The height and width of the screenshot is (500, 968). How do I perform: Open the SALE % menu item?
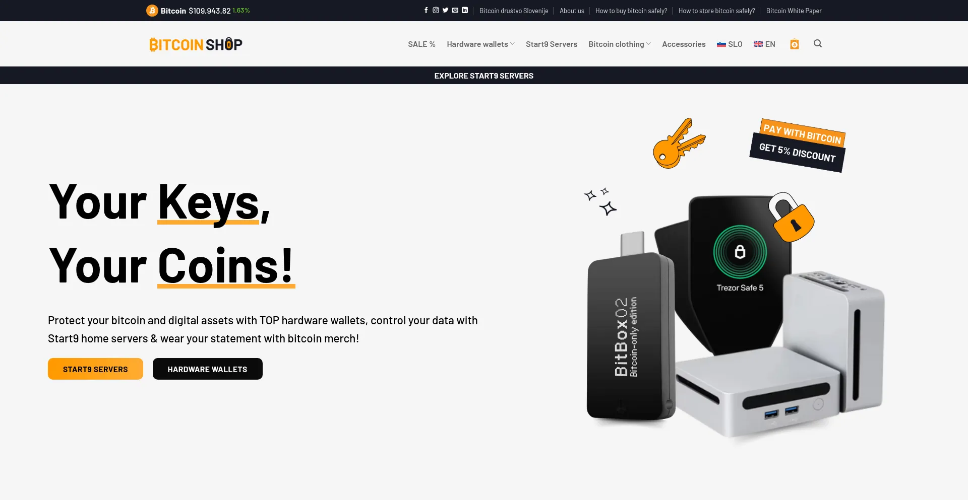point(421,44)
